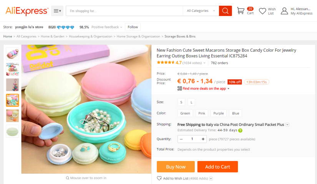Image resolution: width=317 pixels, height=184 pixels.
Task: Click the My AliExpress account icon
Action: coord(284,11)
